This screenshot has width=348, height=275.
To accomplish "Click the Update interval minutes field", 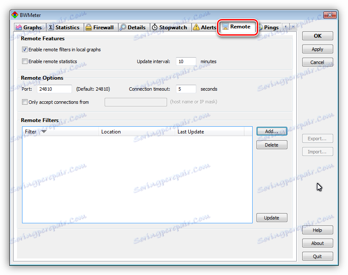I will click(186, 61).
